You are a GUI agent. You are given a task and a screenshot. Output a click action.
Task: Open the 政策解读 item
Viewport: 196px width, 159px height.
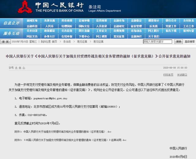tap(50, 31)
